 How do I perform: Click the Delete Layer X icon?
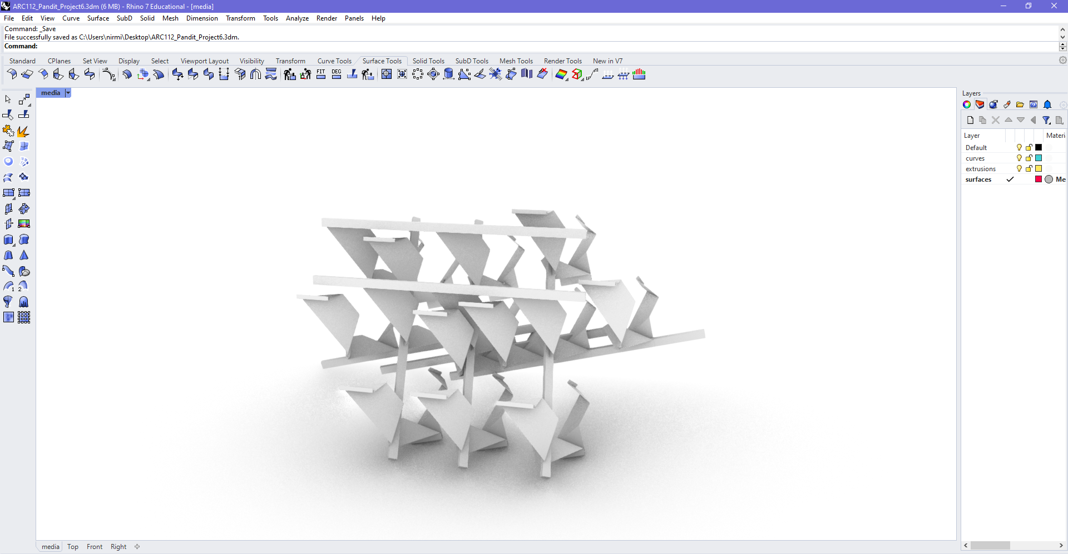coord(996,120)
